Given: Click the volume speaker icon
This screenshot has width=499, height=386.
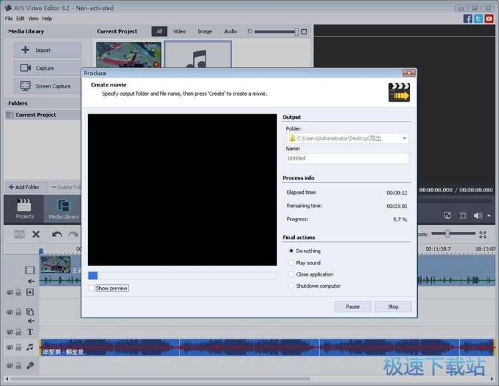Looking at the screenshot, I should (478, 215).
